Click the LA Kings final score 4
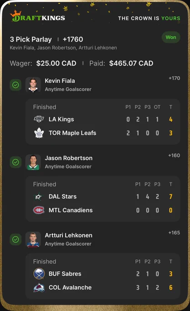Viewport: 190px width, 311px height. coord(171,119)
